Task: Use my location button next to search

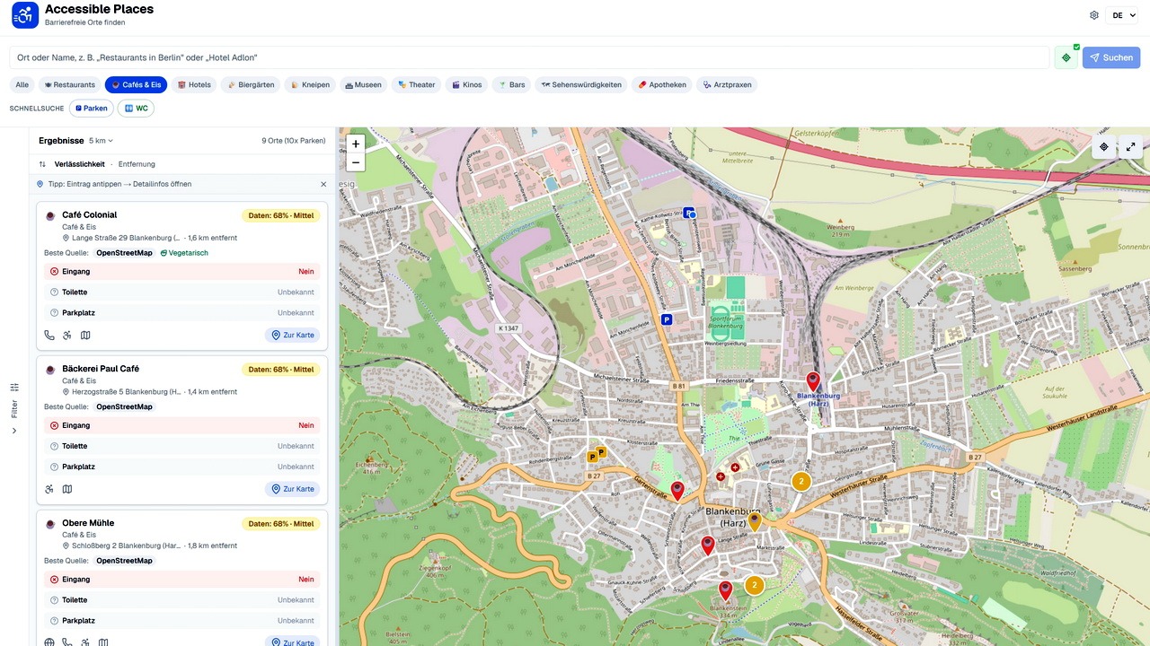Action: pos(1066,57)
